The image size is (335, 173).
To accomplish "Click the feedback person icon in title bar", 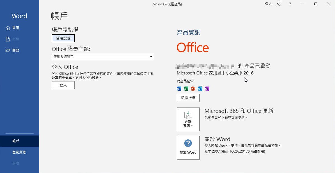I will 279,4.
